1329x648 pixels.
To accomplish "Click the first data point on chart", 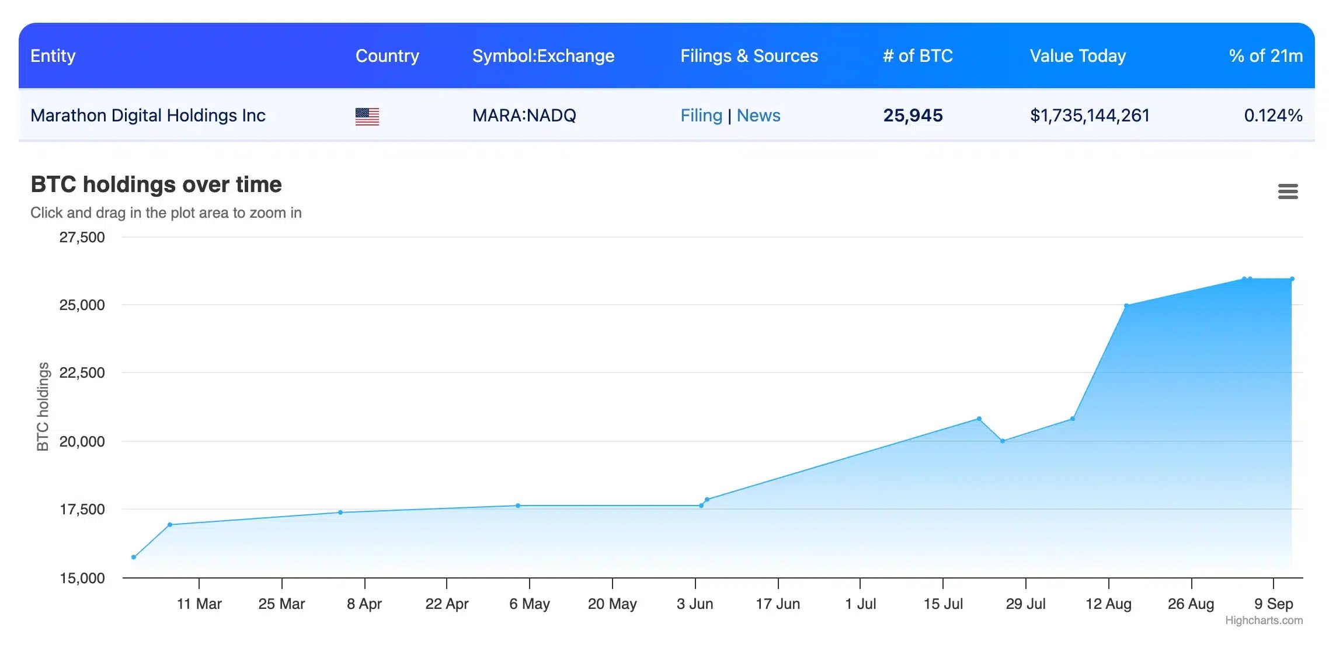I will (134, 557).
